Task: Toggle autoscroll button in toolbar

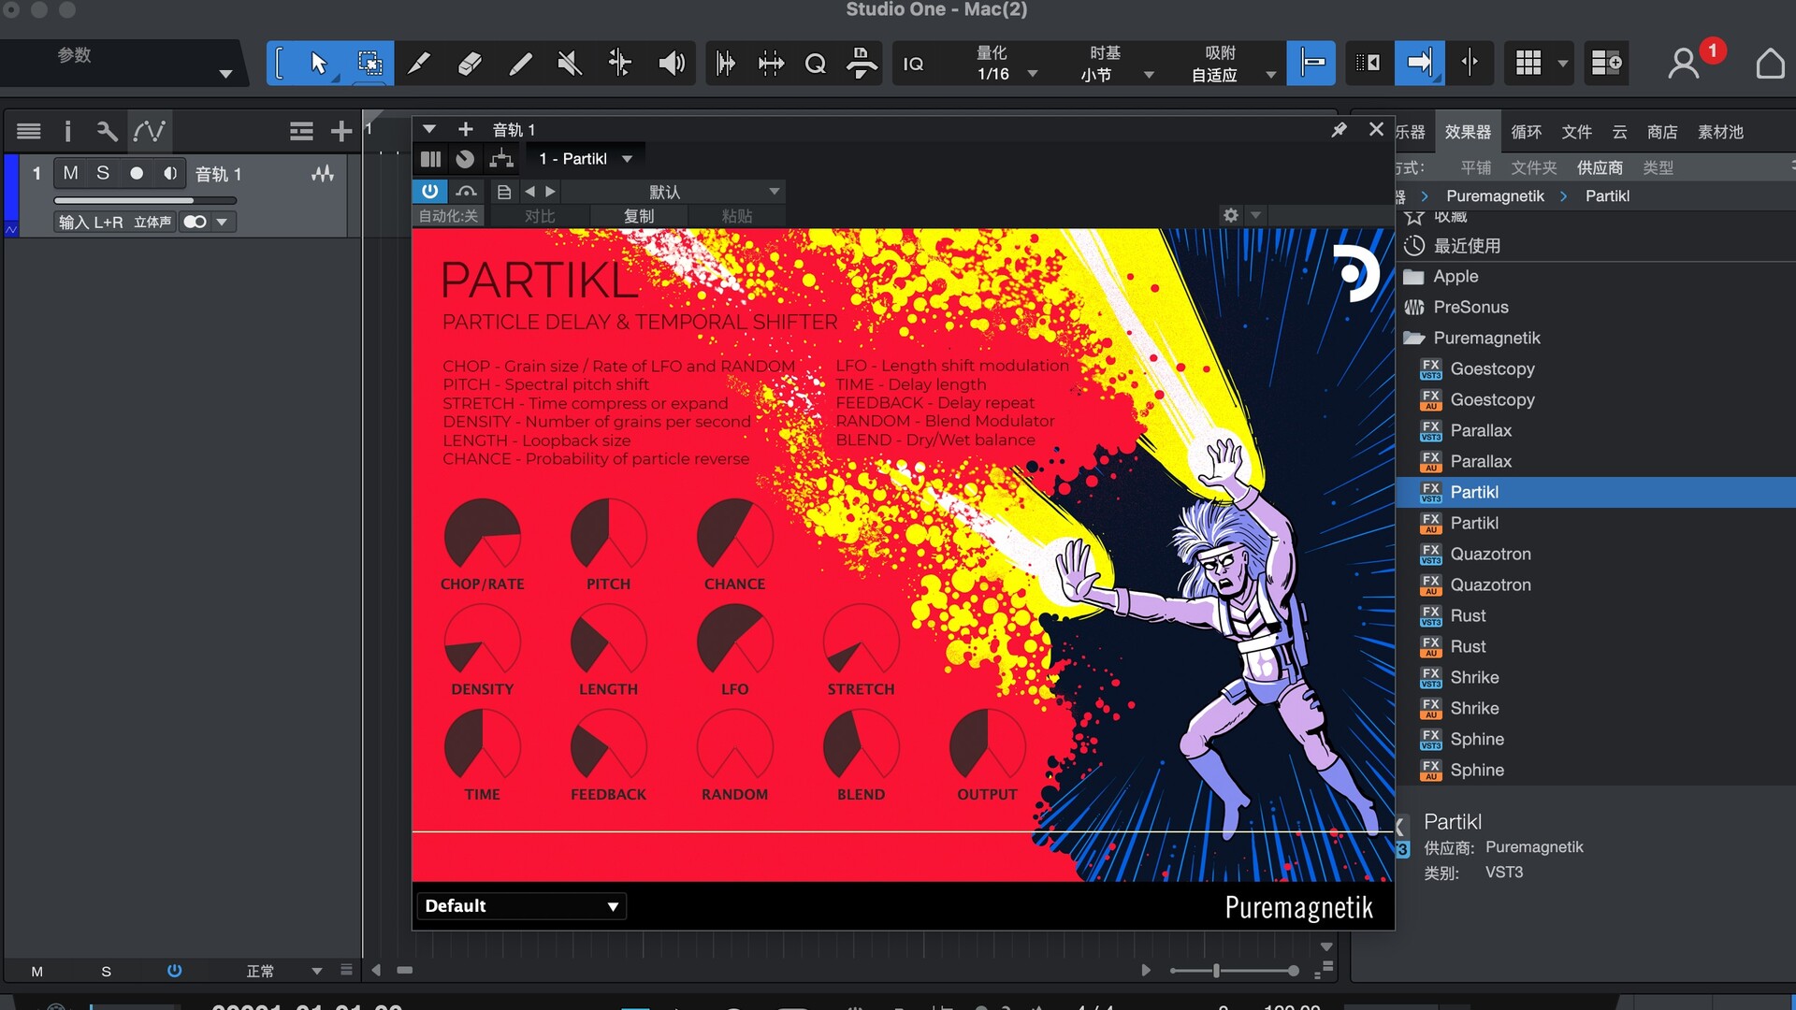Action: (x=1419, y=64)
